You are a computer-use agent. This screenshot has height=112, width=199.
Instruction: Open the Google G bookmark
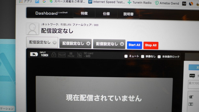(44, 1)
